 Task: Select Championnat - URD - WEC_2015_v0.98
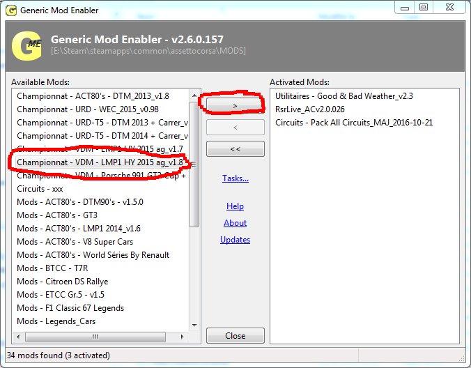point(88,109)
